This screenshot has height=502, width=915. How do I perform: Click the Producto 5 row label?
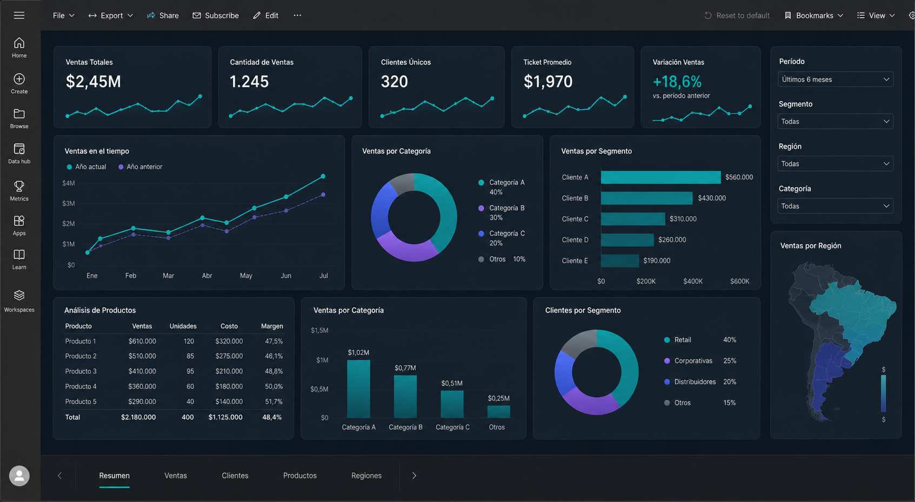click(81, 401)
